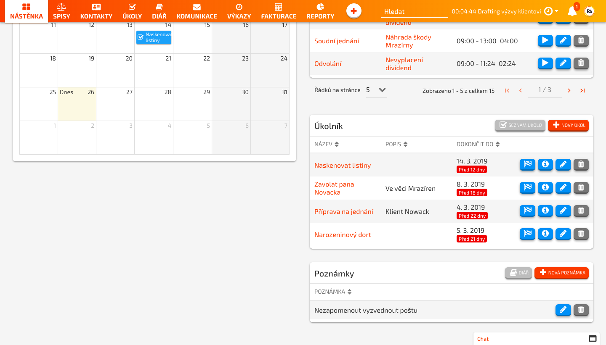This screenshot has height=345, width=606.
Task: Edit the Odvolání entry
Action: [x=563, y=63]
